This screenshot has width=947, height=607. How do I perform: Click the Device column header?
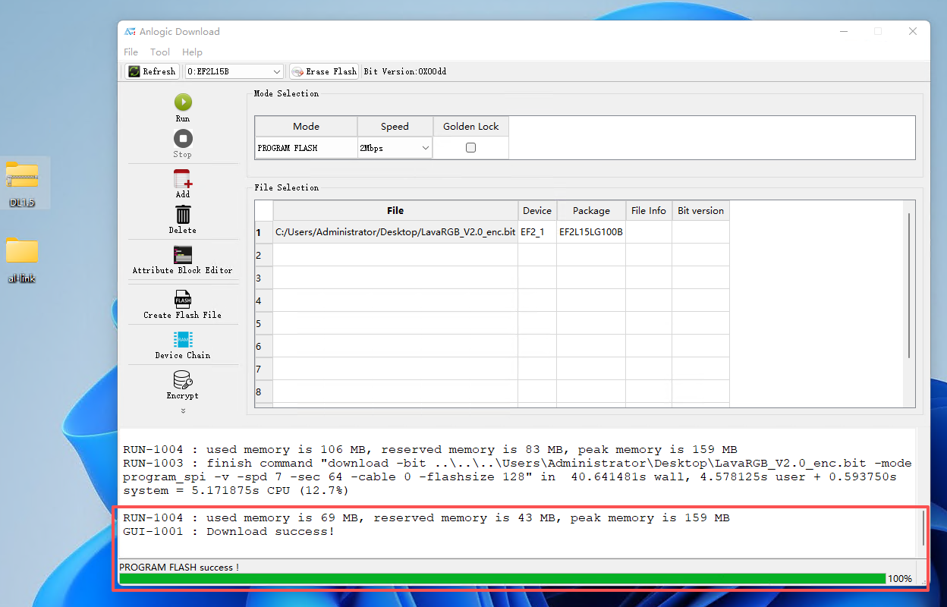(x=537, y=211)
